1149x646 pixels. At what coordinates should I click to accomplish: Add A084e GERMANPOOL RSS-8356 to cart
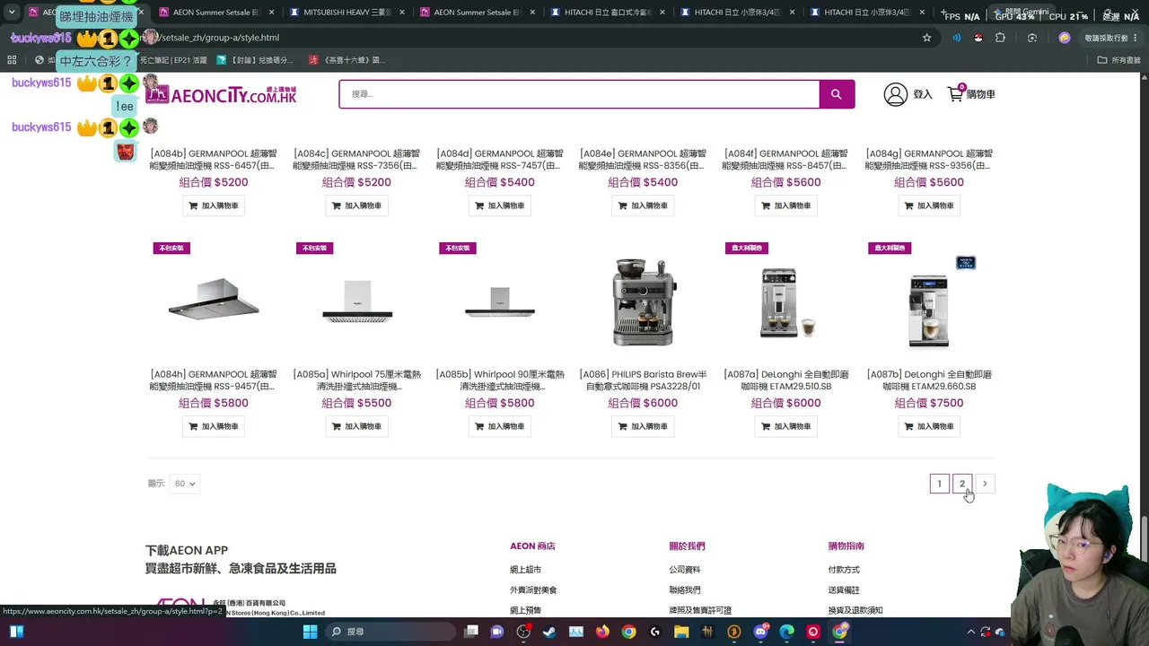point(643,205)
